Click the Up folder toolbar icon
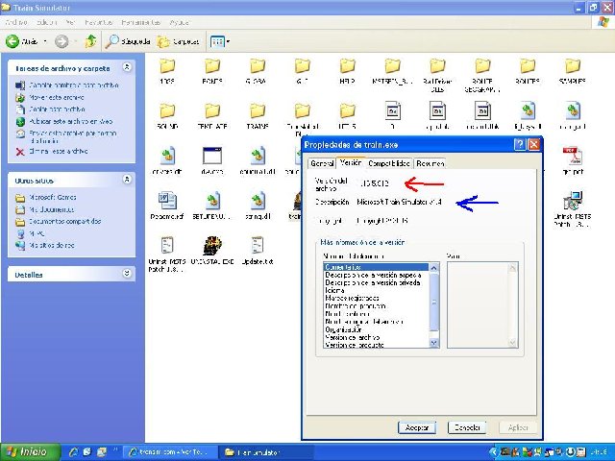The height and width of the screenshot is (461, 615). pos(90,41)
